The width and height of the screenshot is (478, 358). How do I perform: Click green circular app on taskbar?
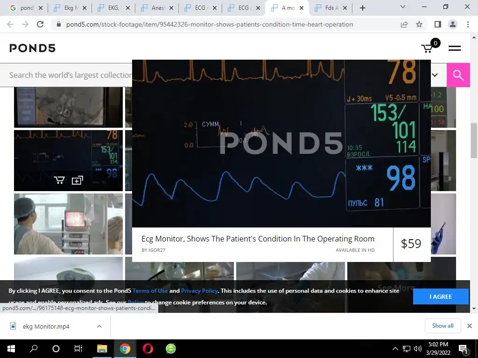pyautogui.click(x=171, y=349)
